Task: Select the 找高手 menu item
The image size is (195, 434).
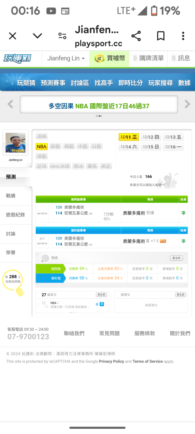Action: (x=104, y=83)
